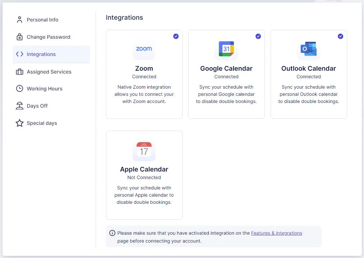Select the Apple Calendar card title
The width and height of the screenshot is (364, 258).
point(144,169)
